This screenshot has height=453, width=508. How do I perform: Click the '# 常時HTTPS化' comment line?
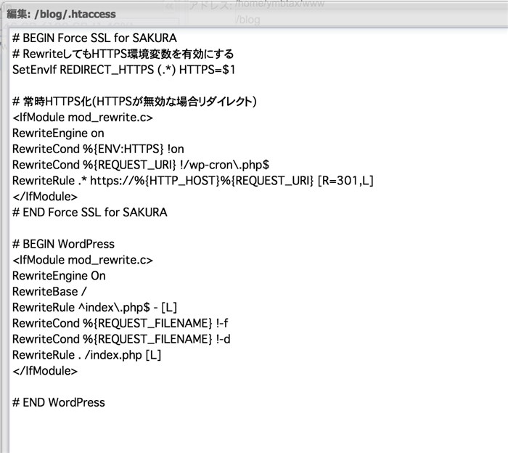[x=134, y=102]
